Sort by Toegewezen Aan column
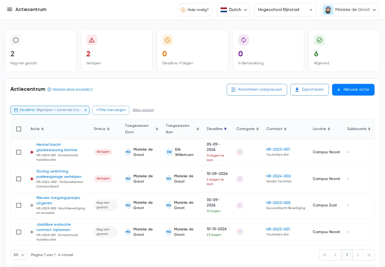The width and height of the screenshot is (385, 267). 198,129
